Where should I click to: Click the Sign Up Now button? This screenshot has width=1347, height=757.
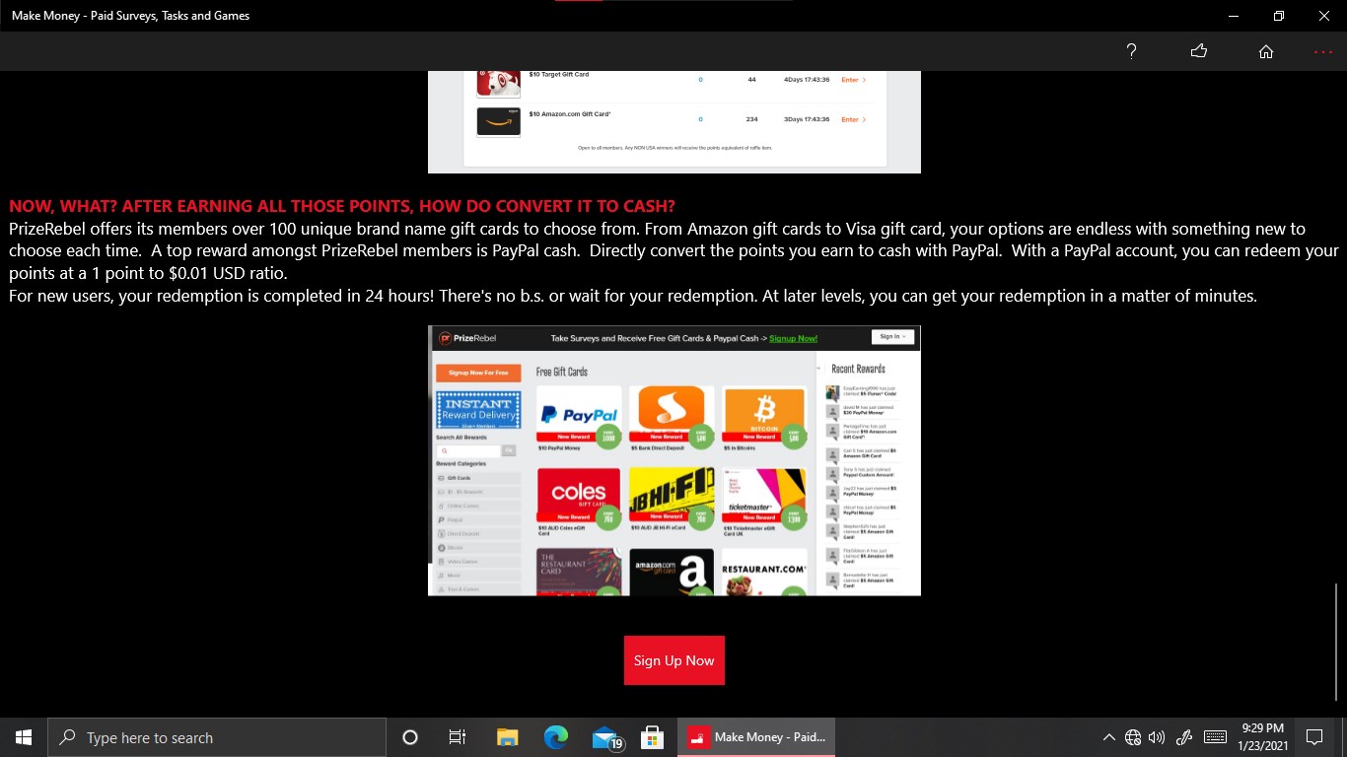point(674,660)
